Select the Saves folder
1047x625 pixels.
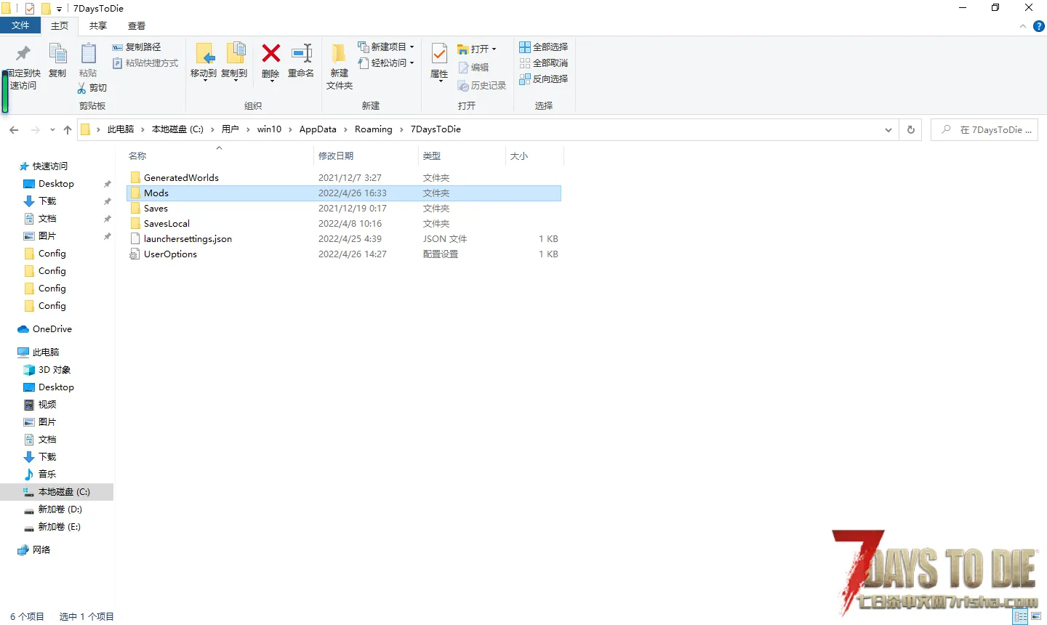344,209
